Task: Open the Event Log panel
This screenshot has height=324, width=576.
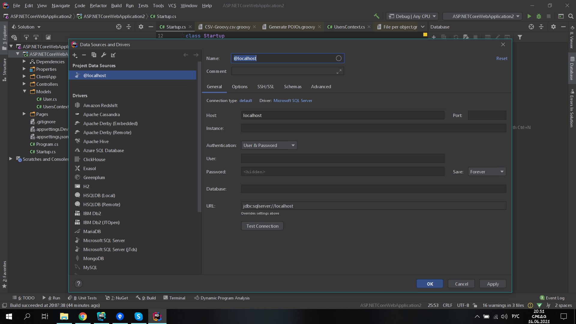Action: click(552, 298)
